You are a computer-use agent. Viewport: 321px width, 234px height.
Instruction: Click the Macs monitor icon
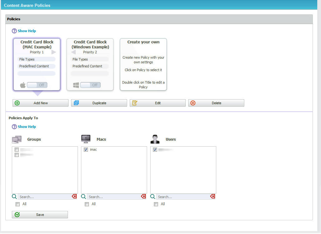click(x=86, y=139)
